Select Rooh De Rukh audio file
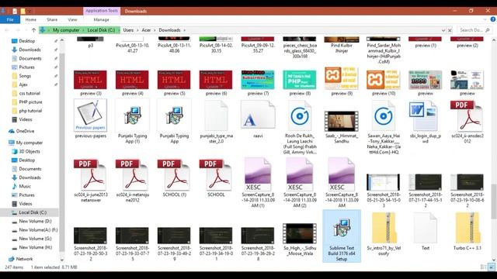Viewport: 497px width, 279px height. point(300,116)
